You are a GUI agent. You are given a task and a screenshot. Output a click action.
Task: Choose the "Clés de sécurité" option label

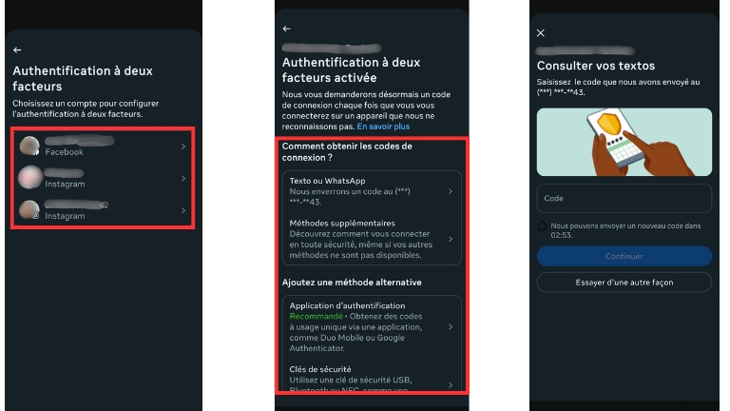[320, 368]
